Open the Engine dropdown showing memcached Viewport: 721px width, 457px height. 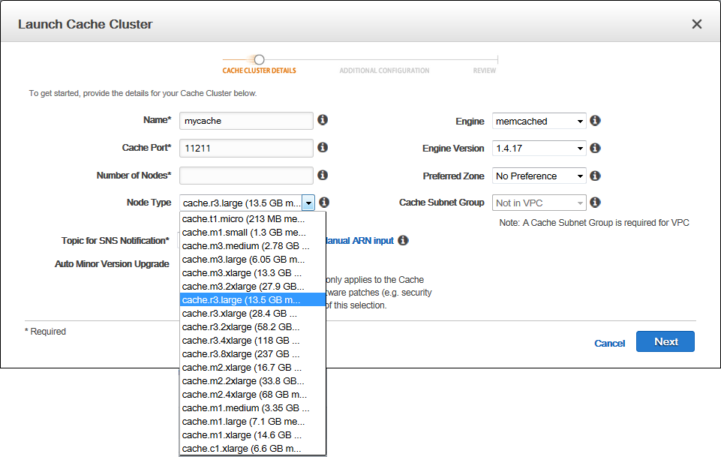point(539,122)
